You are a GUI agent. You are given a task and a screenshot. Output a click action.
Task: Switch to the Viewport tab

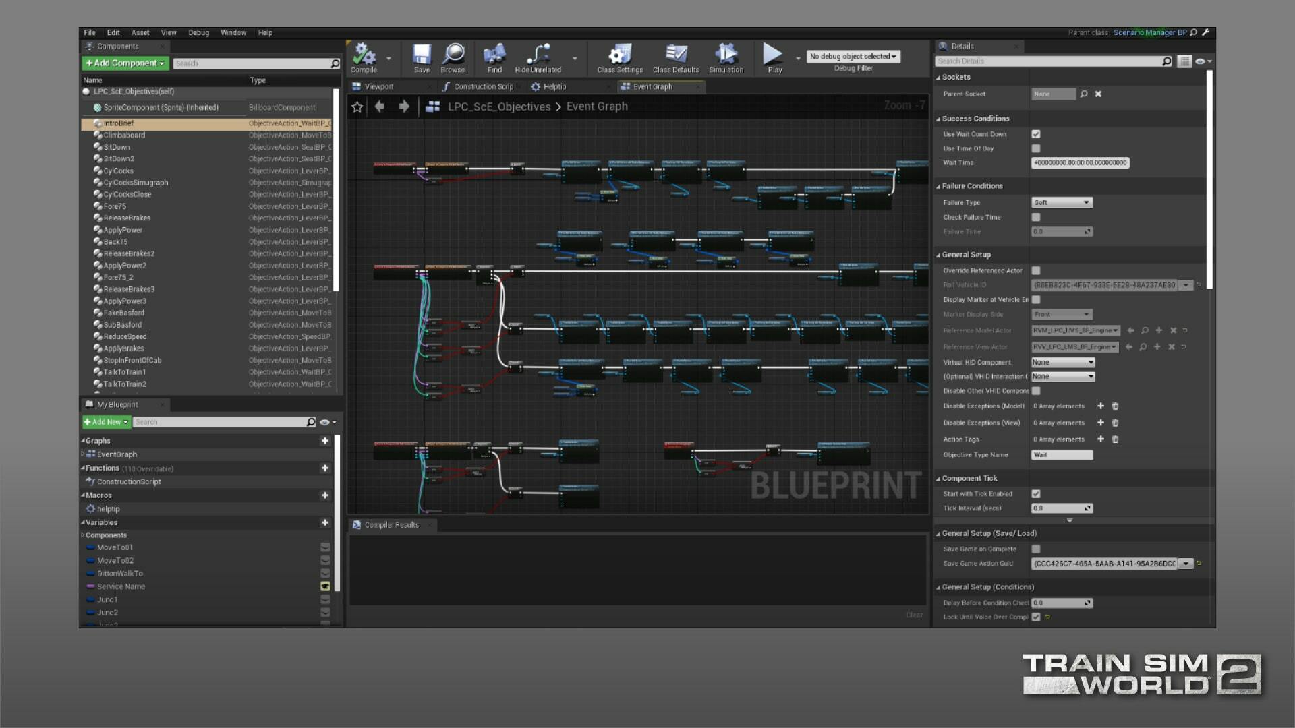pos(378,86)
